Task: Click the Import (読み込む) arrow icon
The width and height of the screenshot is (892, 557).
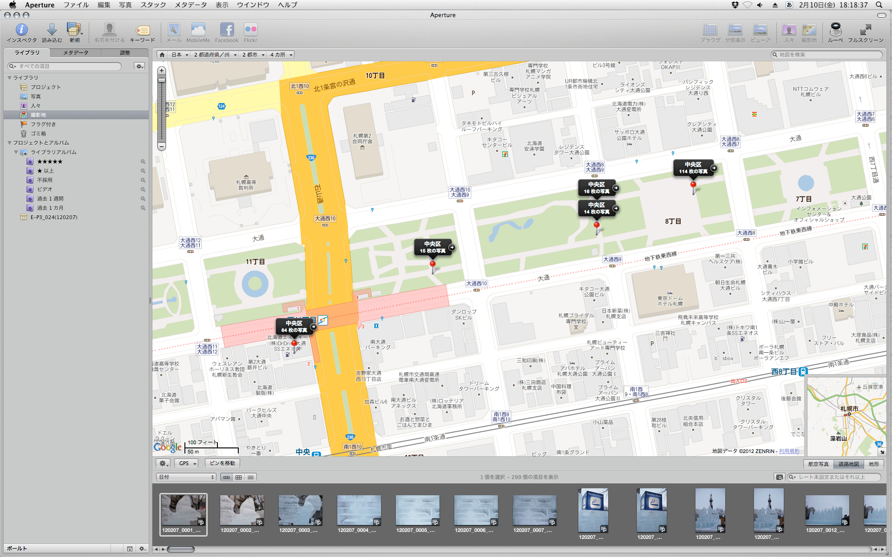Action: coord(52,30)
